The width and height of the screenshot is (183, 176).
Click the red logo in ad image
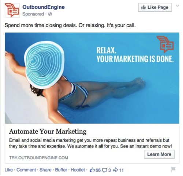pos(165,44)
